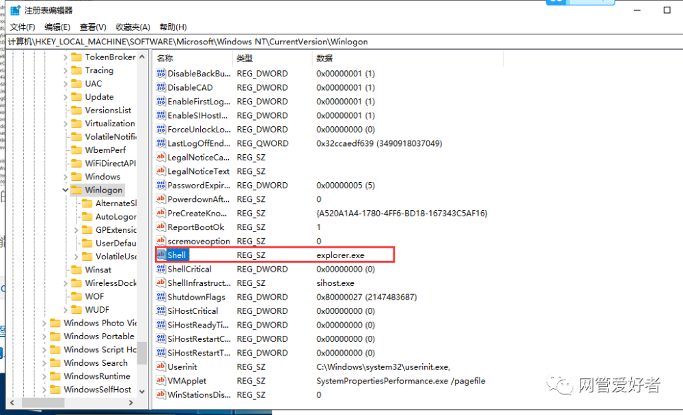Expand the TokenBroker key
Screen dimensions: 683x415
(66, 57)
